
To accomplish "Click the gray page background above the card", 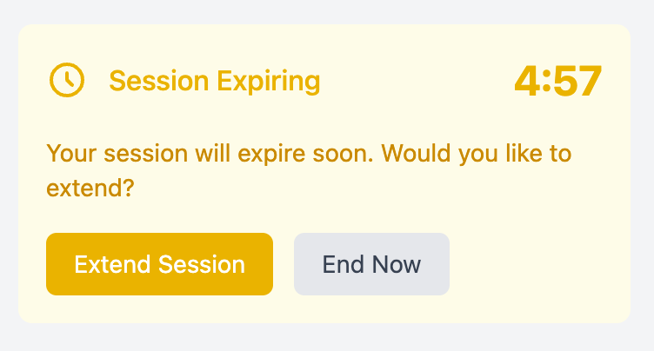I will coord(327,11).
